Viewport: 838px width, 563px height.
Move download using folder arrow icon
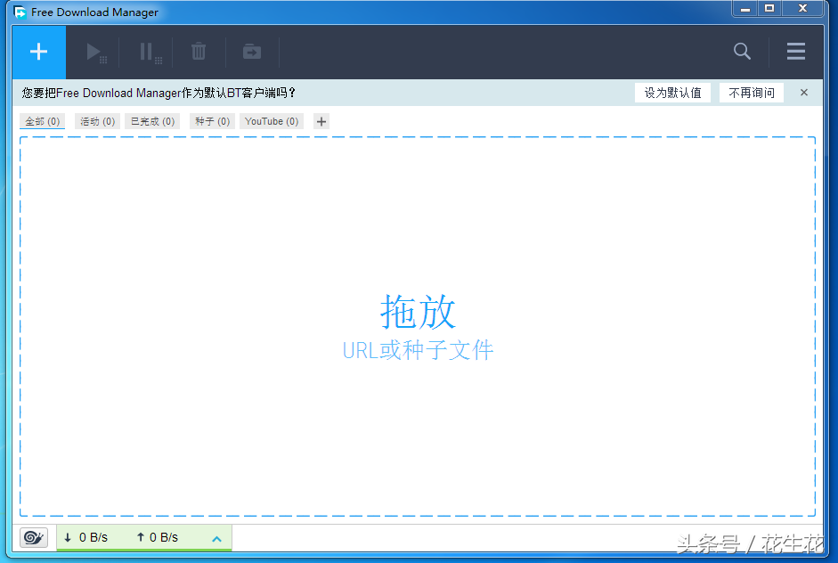point(252,52)
